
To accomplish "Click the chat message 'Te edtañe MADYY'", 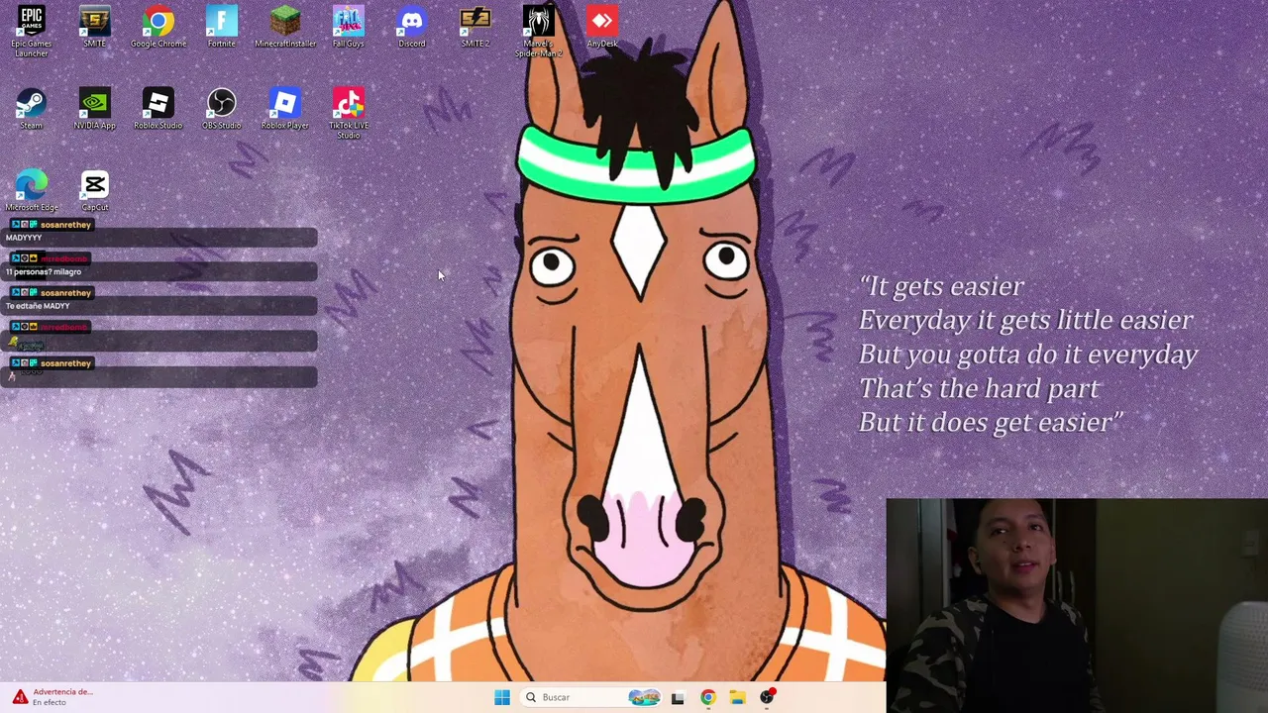I will pos(38,306).
